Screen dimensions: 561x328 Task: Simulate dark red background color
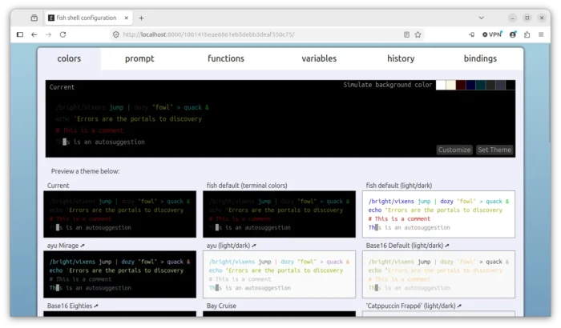click(461, 85)
